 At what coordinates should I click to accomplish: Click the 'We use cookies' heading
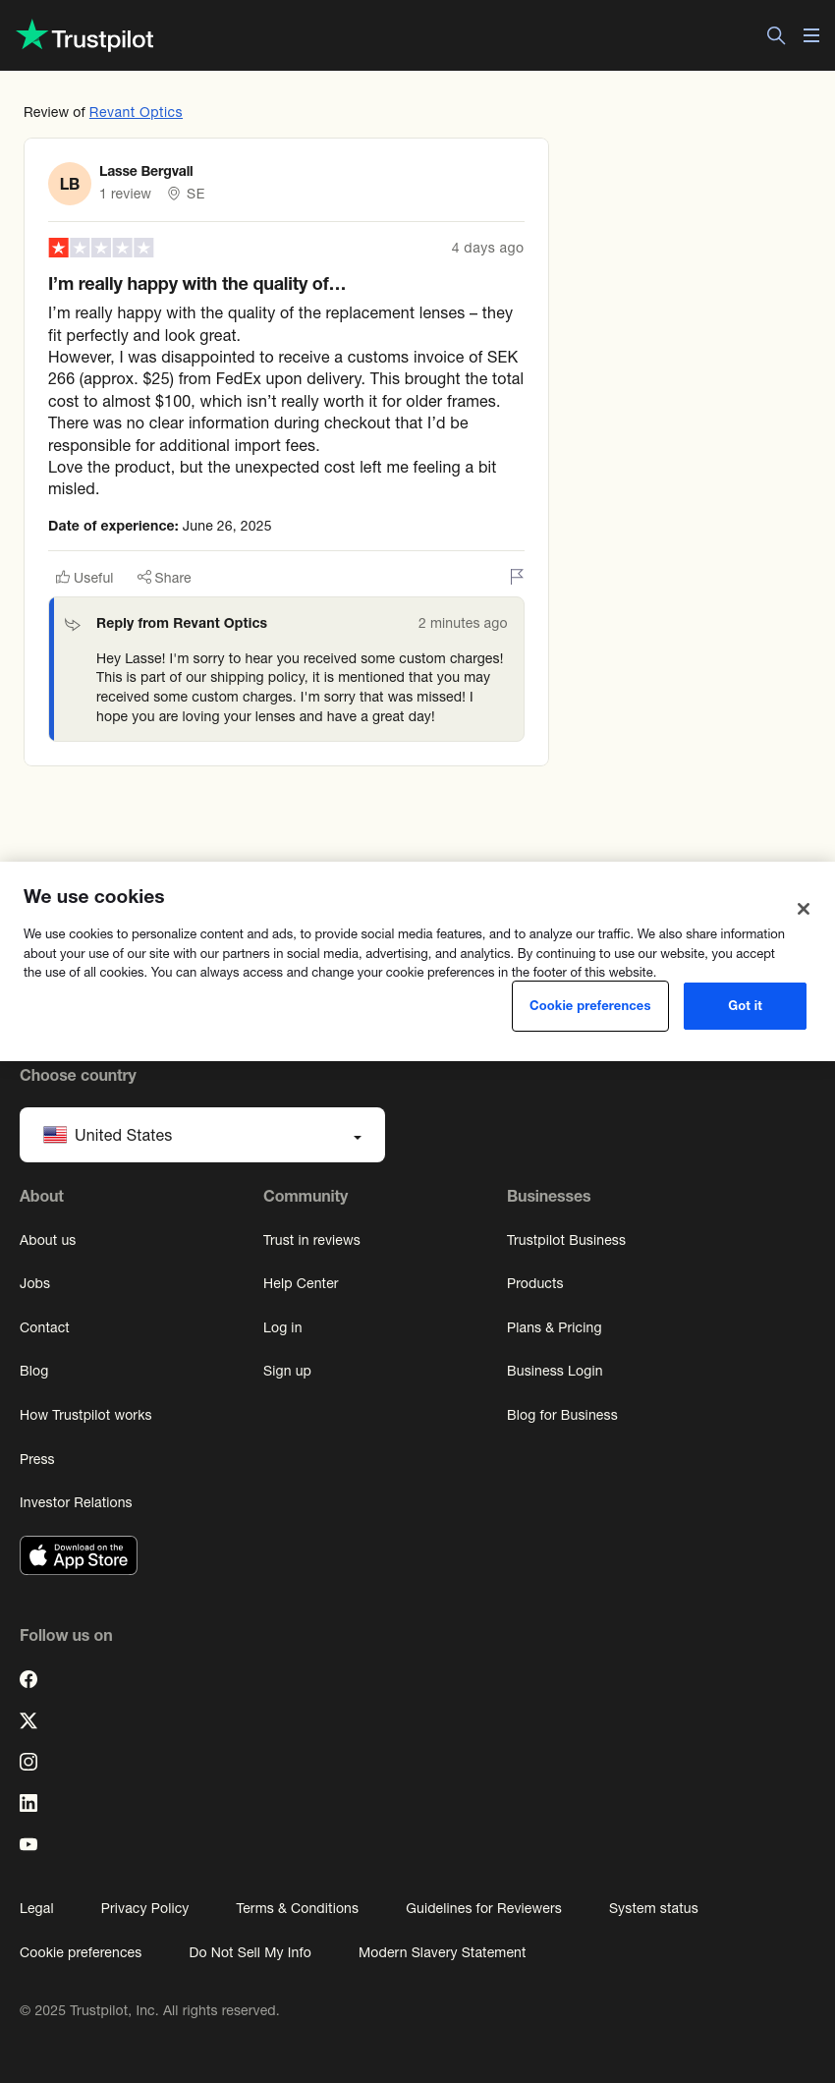(94, 896)
